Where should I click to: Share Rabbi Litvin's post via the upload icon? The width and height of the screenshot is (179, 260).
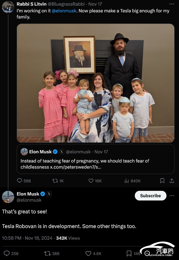(x=172, y=181)
